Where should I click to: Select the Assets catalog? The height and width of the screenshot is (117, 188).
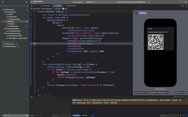pos(11,14)
